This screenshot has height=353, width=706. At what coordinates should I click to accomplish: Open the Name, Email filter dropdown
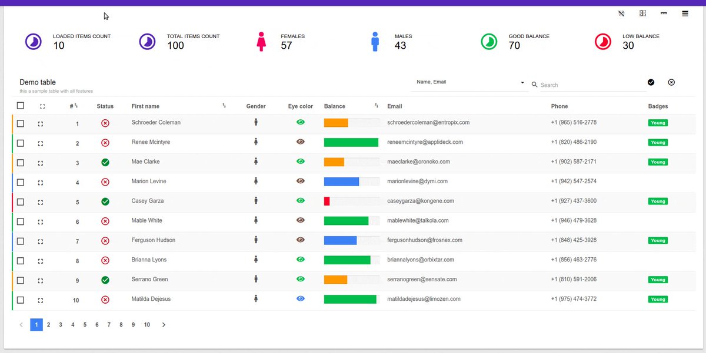[x=468, y=83]
